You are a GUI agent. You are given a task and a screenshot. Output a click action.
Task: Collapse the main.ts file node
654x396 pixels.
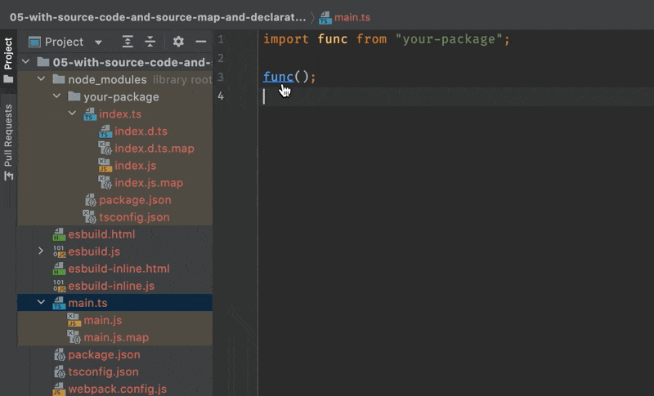[x=41, y=302]
